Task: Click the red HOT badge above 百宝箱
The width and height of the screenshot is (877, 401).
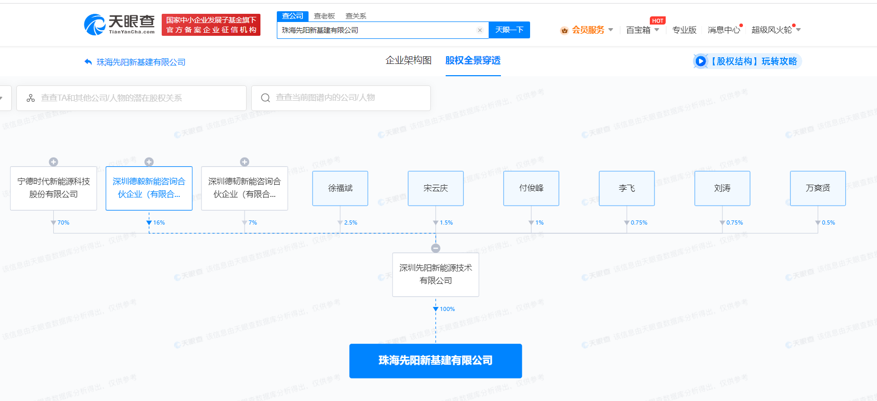Action: pyautogui.click(x=657, y=21)
